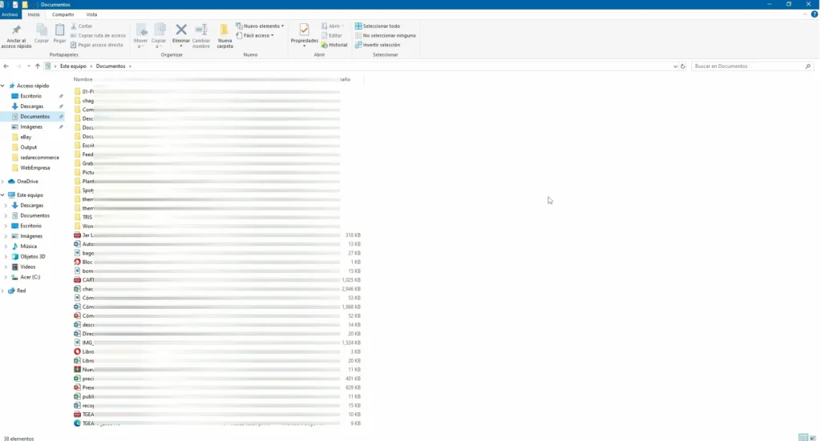Open the radarecommerce folder in sidebar
This screenshot has width=821, height=441.
pos(39,158)
